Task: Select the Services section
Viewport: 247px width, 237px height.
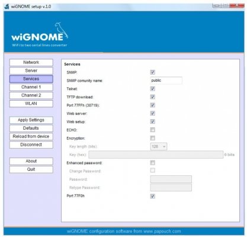Action: [31, 79]
